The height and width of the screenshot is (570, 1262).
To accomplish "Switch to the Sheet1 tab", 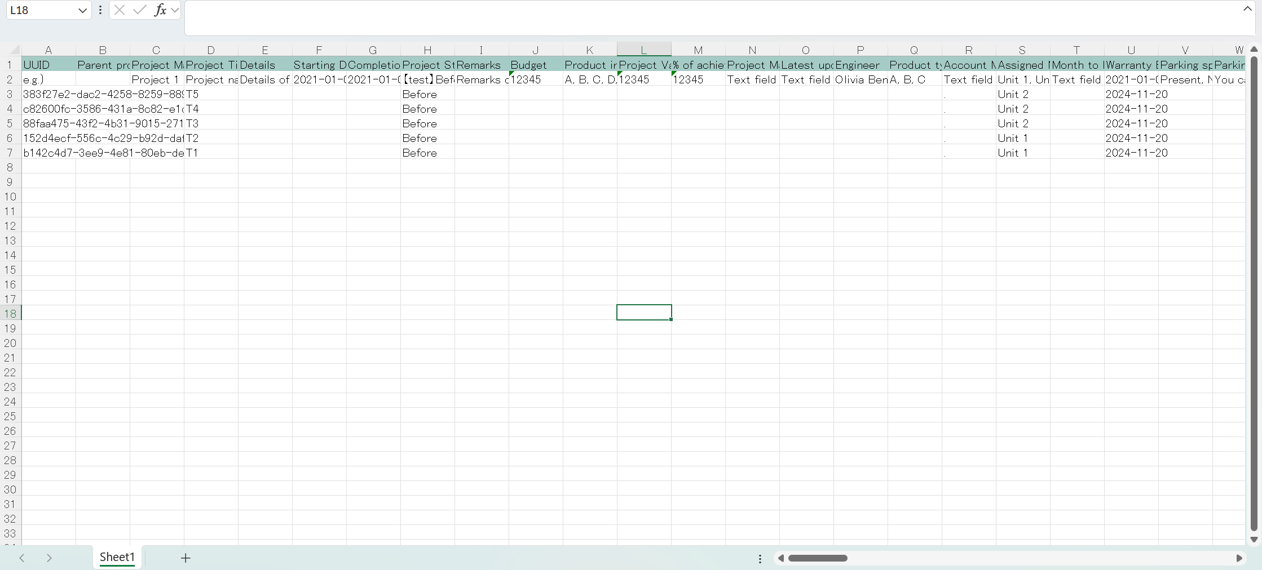I will 117,557.
